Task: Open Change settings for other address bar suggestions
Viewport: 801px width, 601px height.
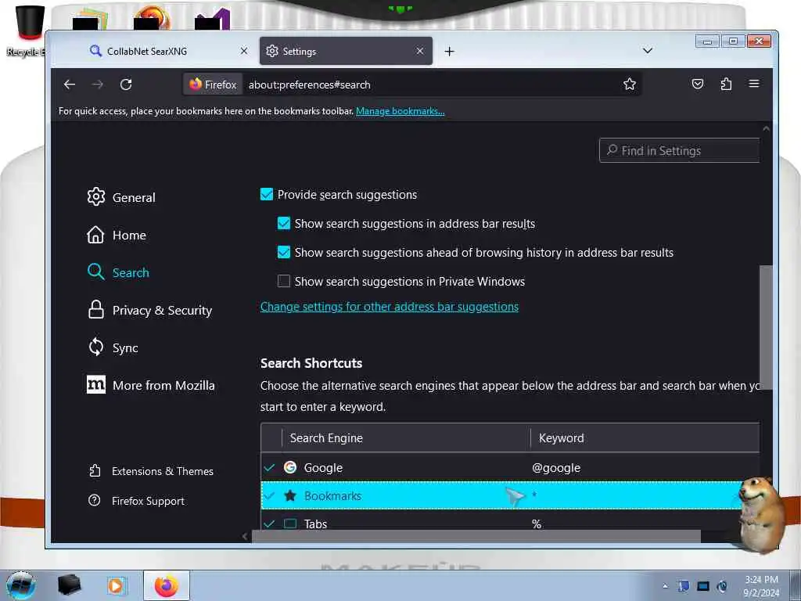Action: (390, 307)
